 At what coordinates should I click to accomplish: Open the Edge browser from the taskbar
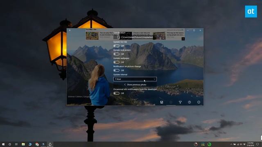[30, 144]
